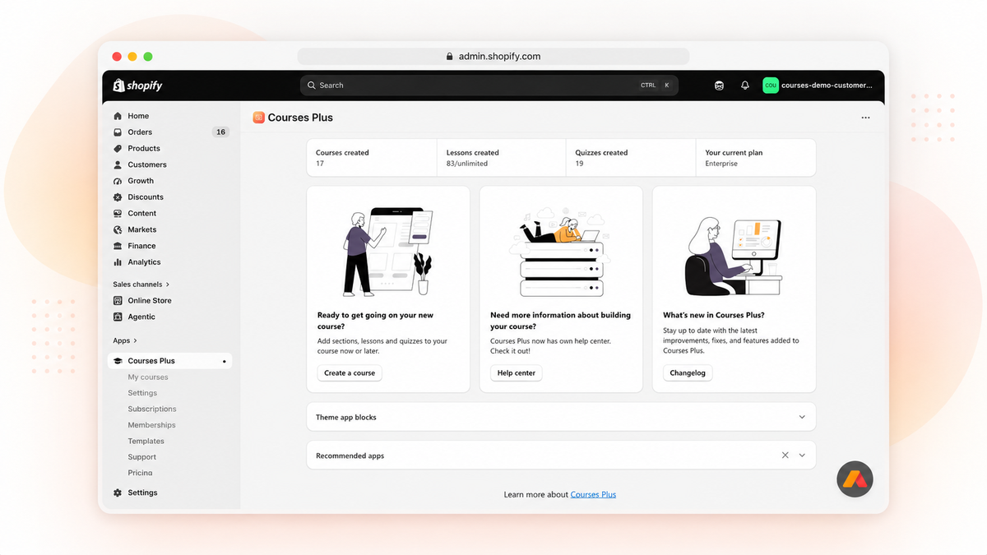
Task: Click the Customers person icon
Action: tap(118, 164)
